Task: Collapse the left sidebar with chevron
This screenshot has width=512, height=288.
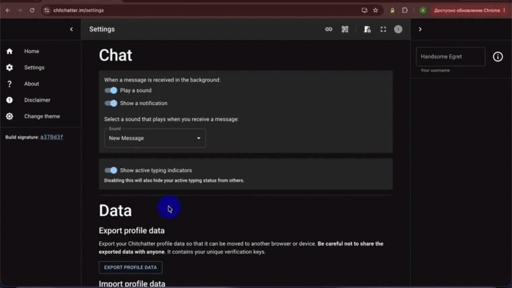Action: click(71, 30)
